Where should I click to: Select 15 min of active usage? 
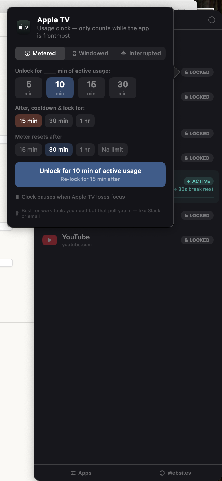(91, 88)
